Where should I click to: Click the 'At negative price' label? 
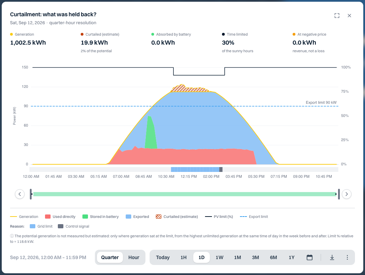coord(312,34)
